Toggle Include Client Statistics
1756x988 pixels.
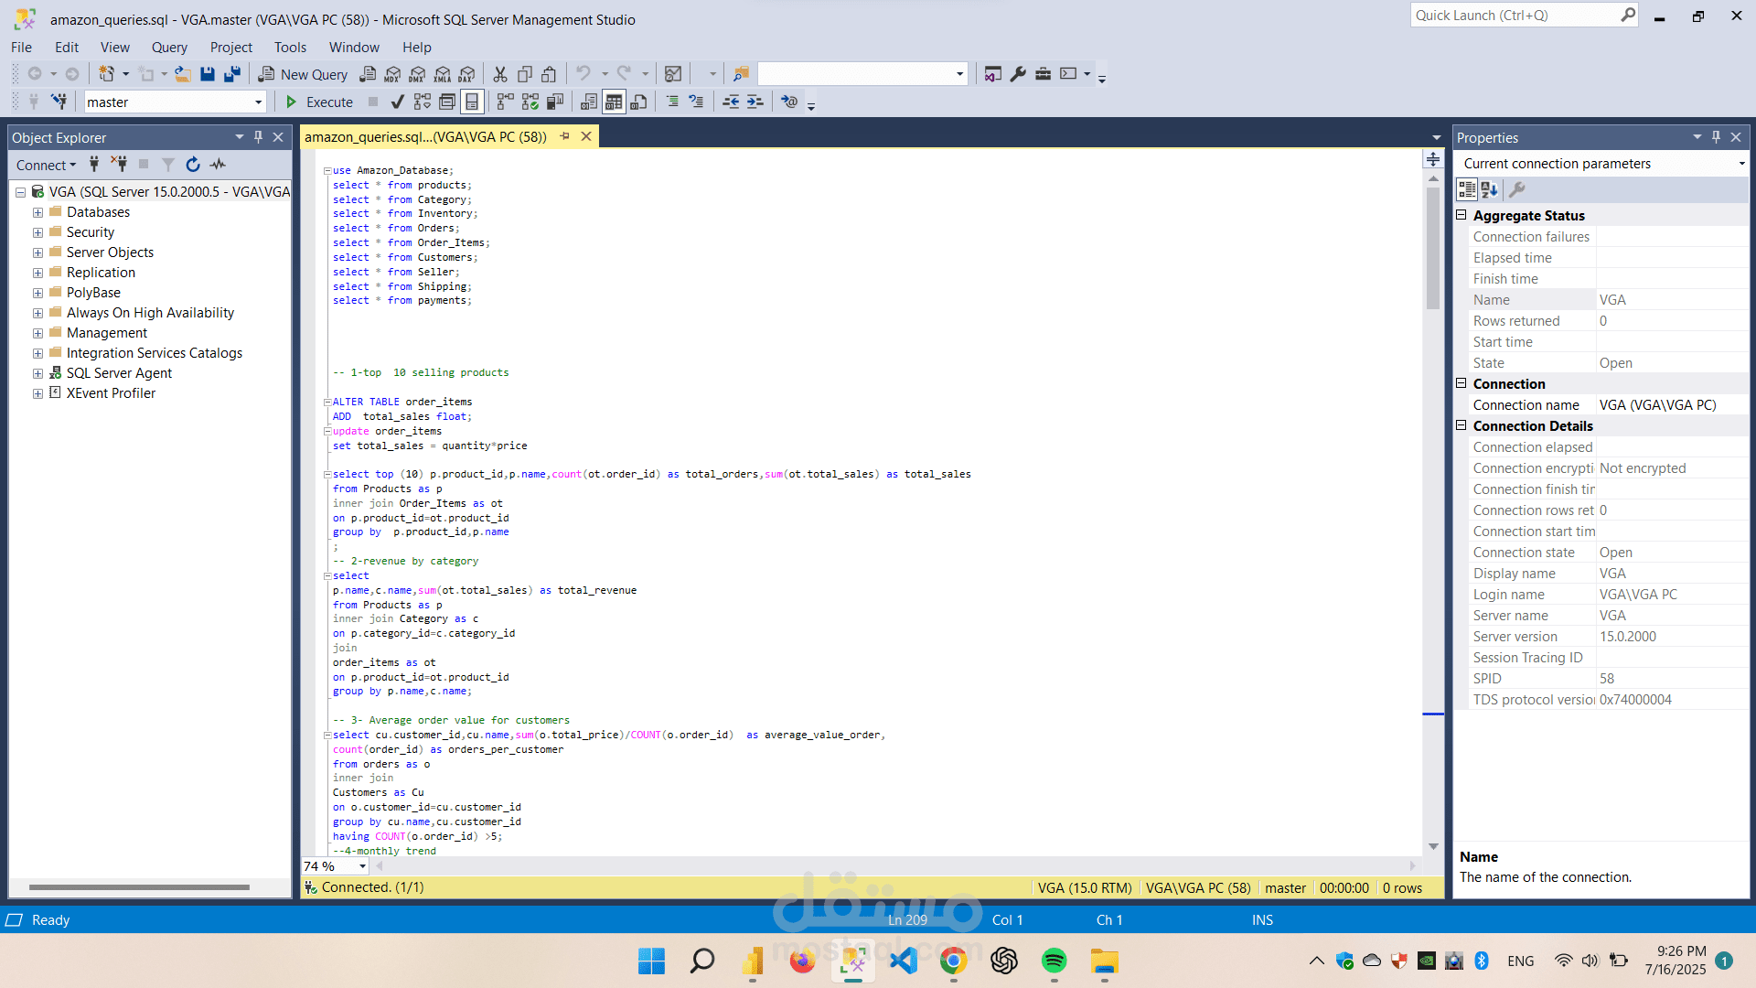point(555,102)
